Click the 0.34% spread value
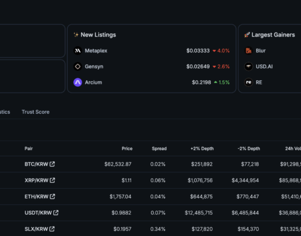The width and height of the screenshot is (301, 236). point(158,229)
